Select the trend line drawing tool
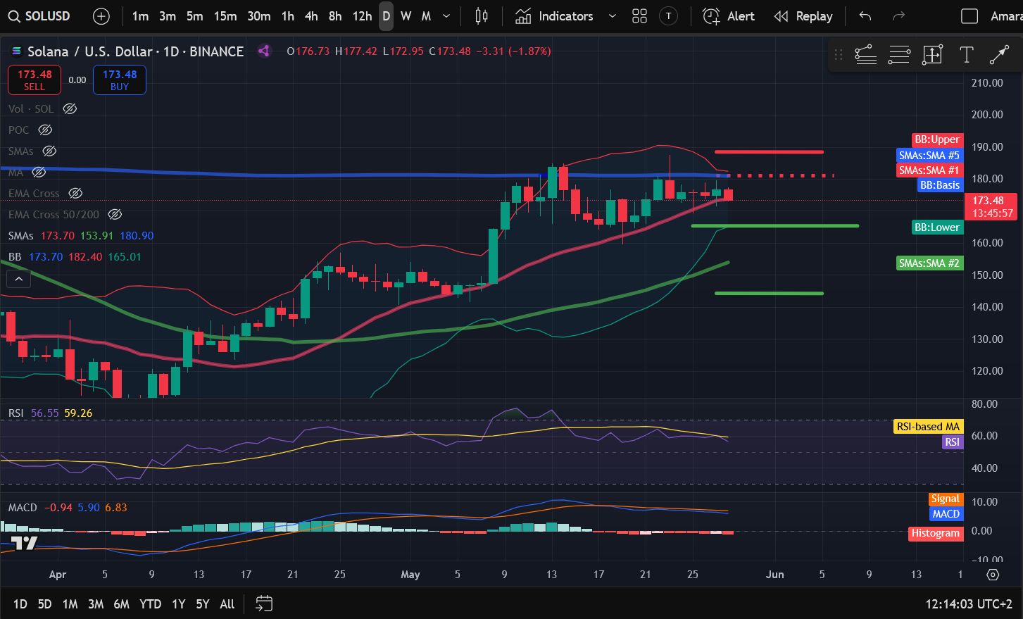The image size is (1023, 619). [x=999, y=55]
